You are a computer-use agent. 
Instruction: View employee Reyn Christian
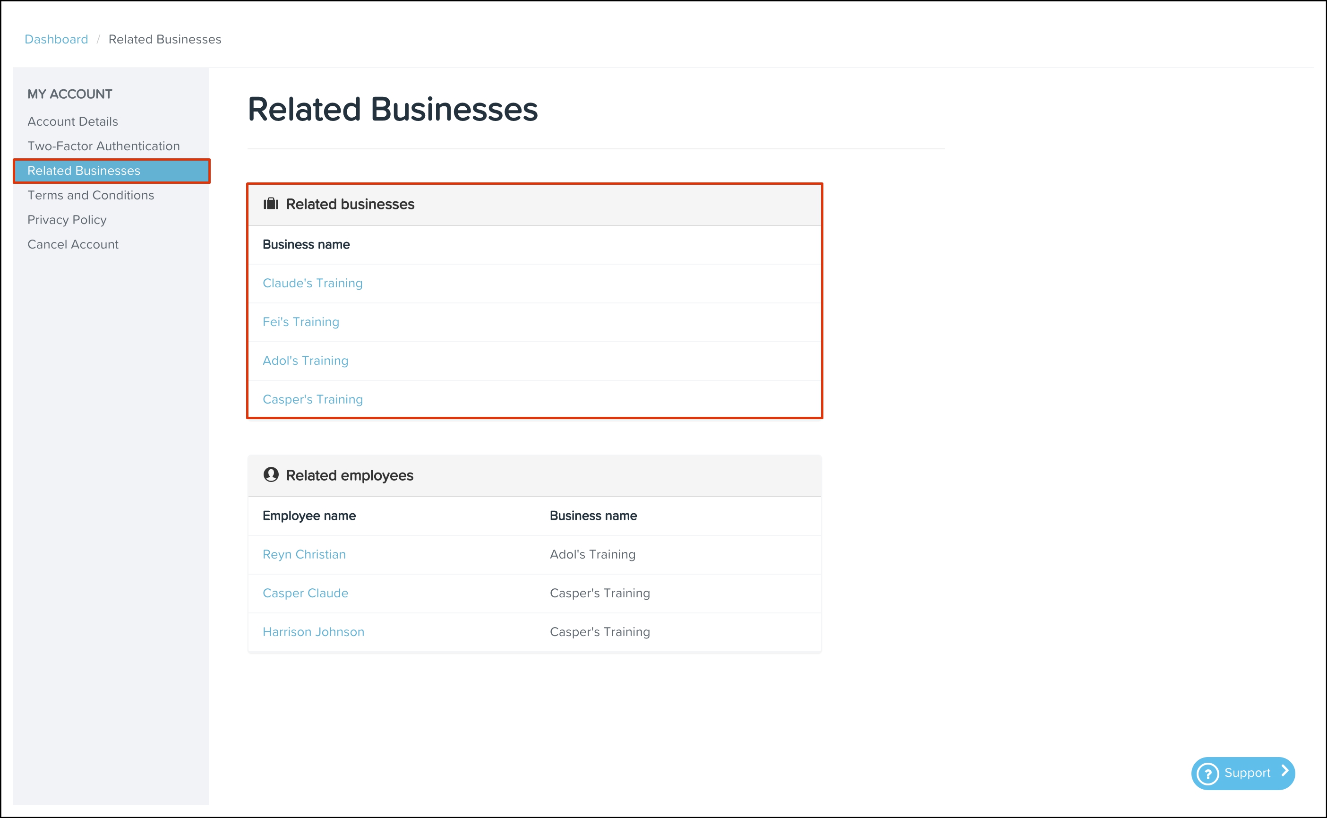pyautogui.click(x=304, y=554)
